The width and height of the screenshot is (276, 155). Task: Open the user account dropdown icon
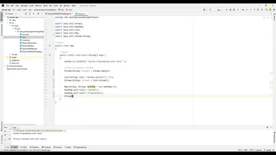coord(205,9)
